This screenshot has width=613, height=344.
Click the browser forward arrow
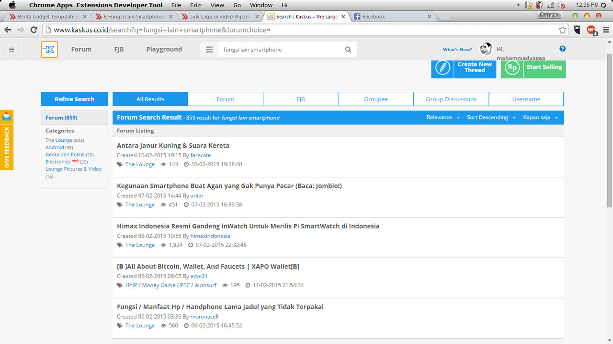point(21,30)
